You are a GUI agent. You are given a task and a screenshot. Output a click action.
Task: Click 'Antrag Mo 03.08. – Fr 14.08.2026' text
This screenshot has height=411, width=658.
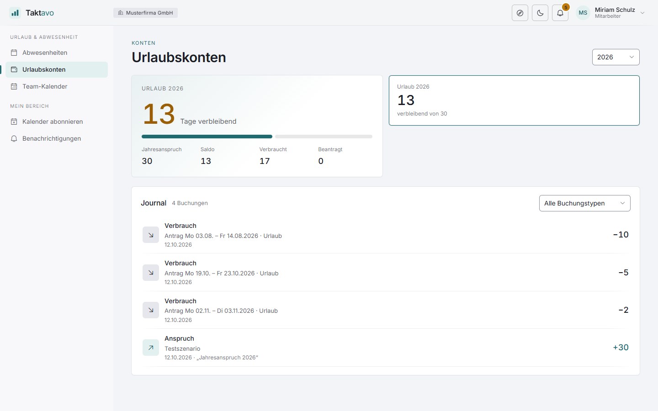coord(211,236)
